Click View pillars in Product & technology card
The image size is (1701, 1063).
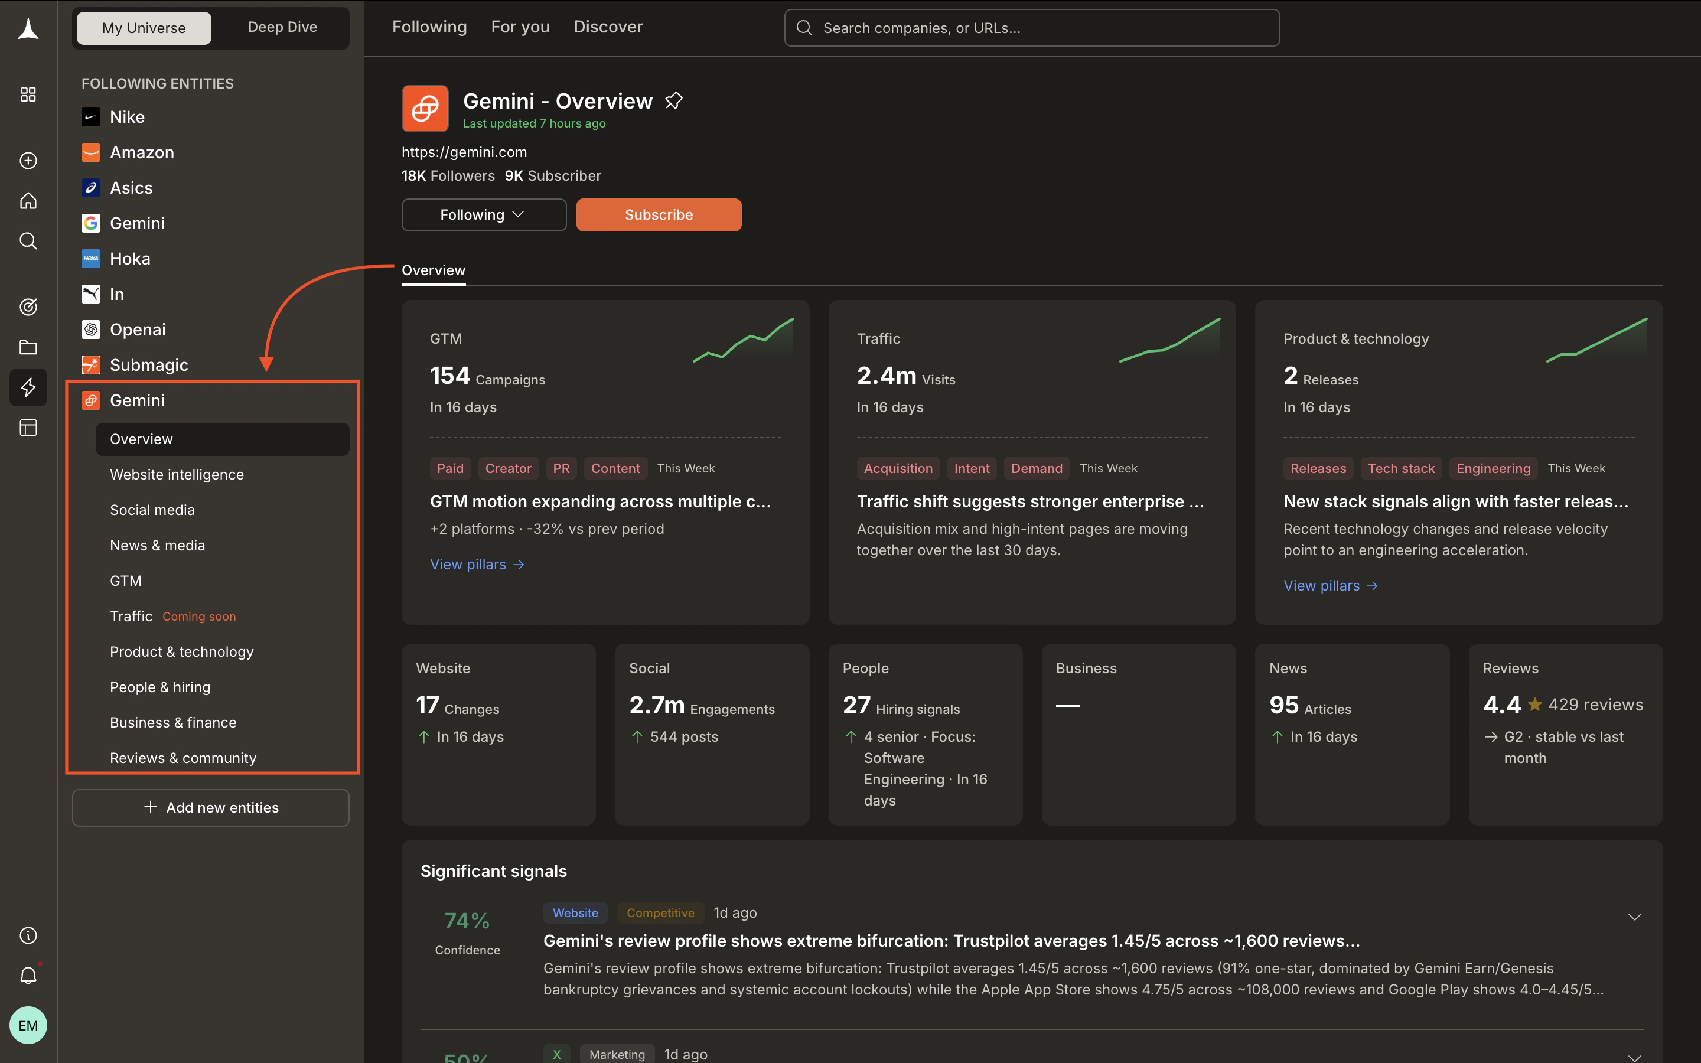click(x=1331, y=586)
